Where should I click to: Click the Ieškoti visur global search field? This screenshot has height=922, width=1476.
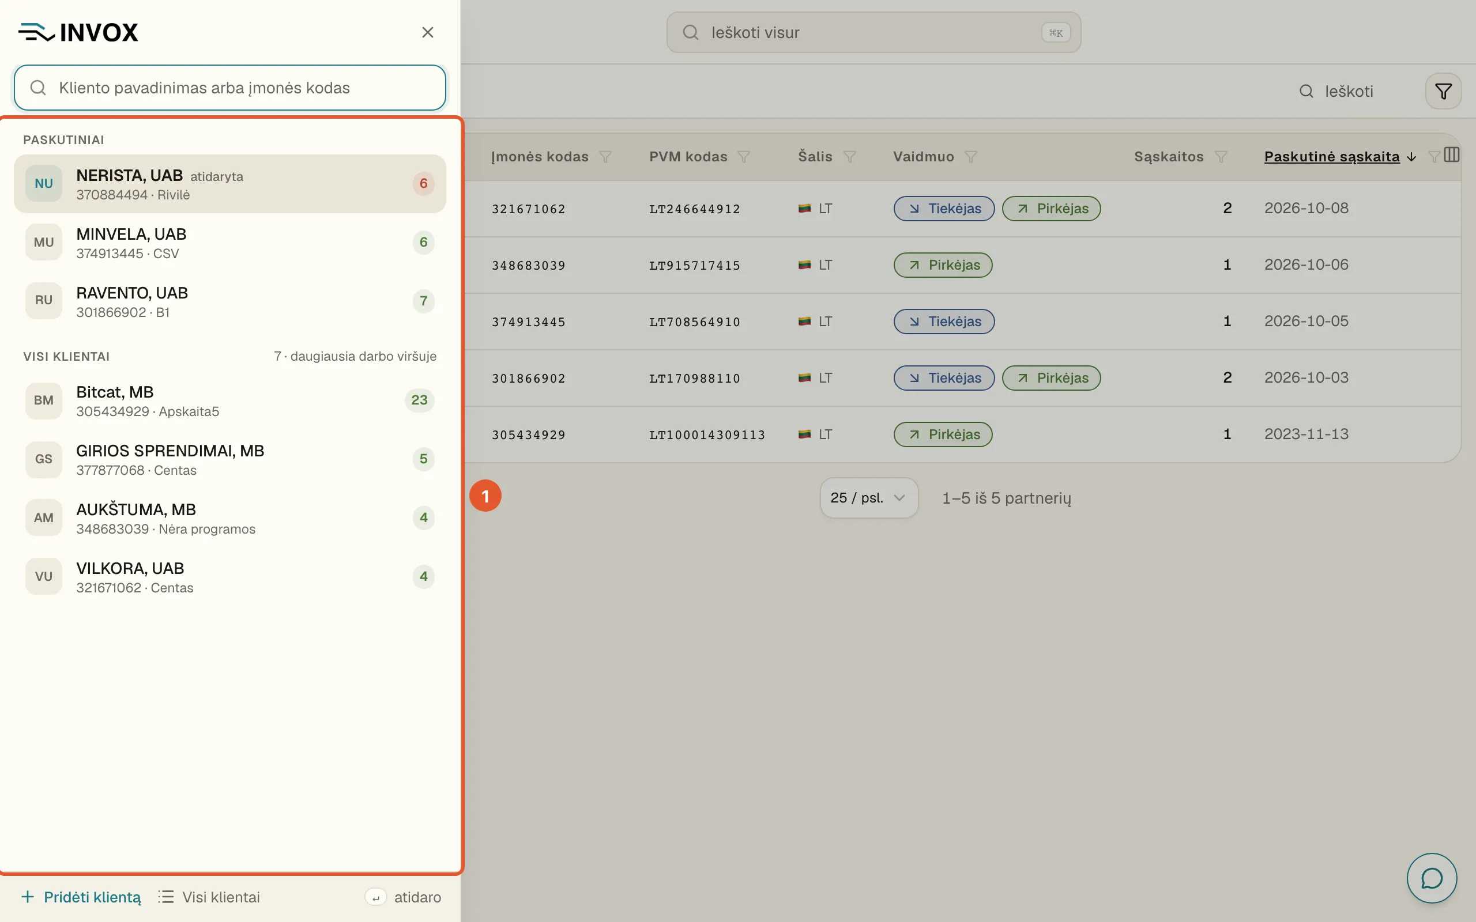point(873,32)
